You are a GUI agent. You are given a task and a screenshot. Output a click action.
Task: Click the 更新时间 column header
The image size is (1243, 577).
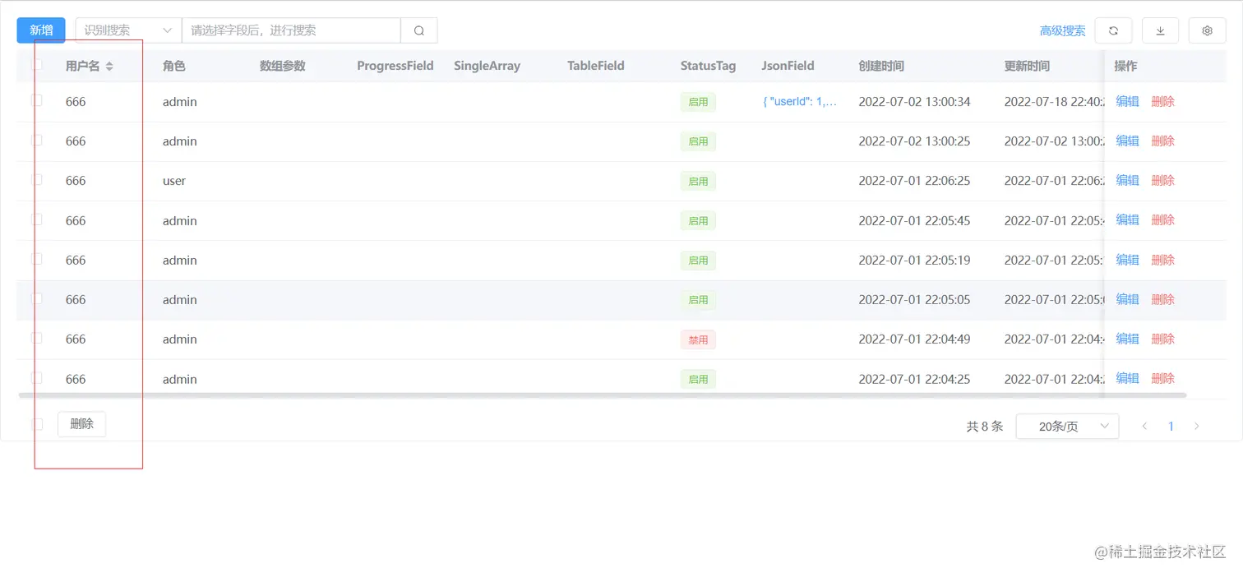pos(1027,66)
